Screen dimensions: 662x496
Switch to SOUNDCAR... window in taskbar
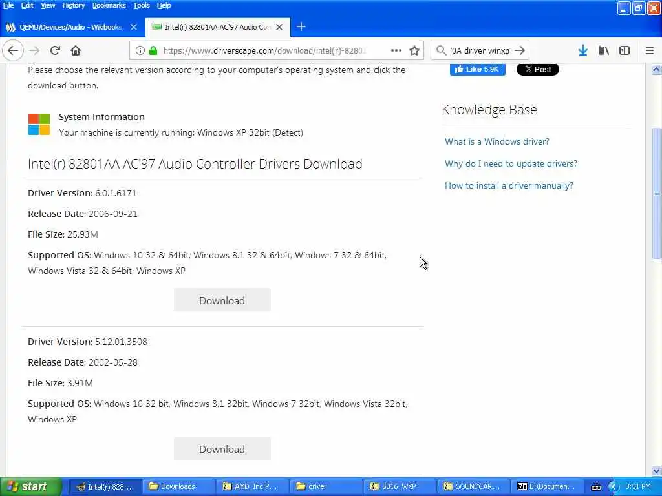click(473, 486)
